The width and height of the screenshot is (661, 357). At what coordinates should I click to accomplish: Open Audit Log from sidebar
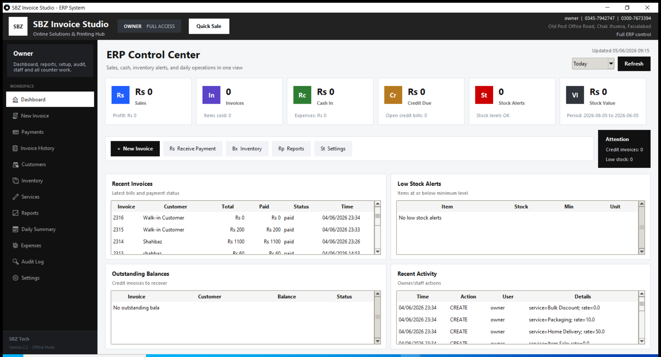tap(50, 262)
